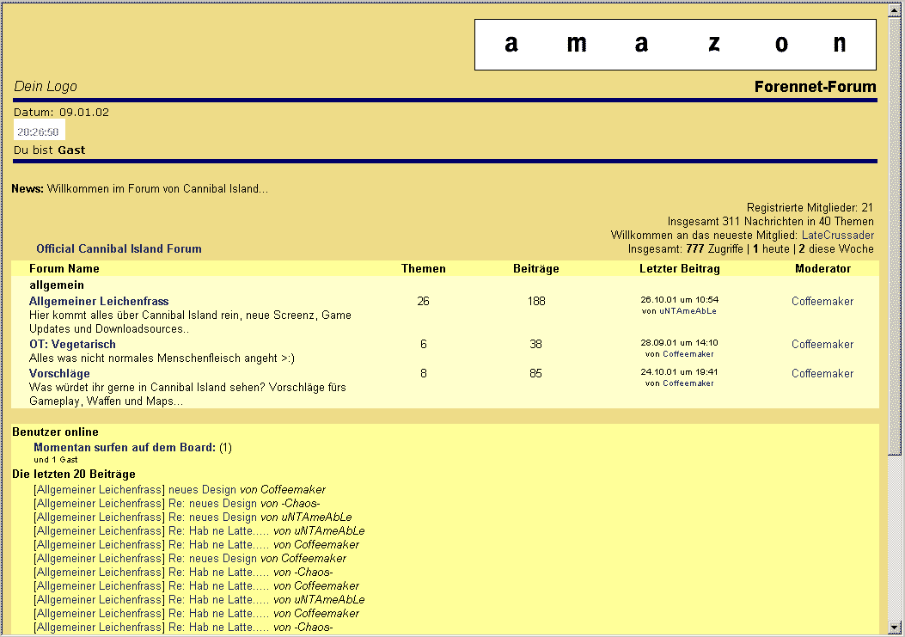The width and height of the screenshot is (905, 637).
Task: Open moderator Coffeemaker in Vorschläge row
Action: tap(822, 373)
